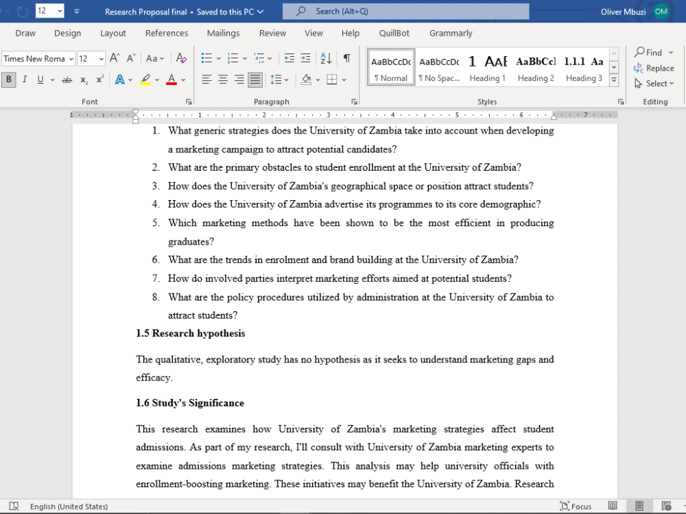Toggle Subscript formatting
This screenshot has height=514, width=686.
(x=84, y=79)
